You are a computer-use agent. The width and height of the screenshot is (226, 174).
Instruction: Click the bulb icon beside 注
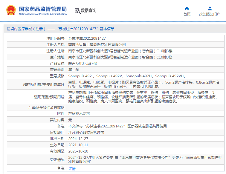[x=59, y=168]
